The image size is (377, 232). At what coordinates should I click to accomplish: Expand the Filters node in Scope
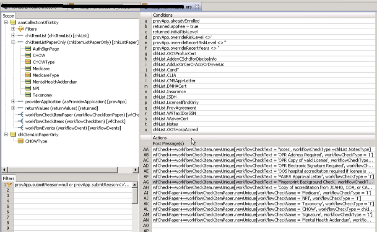(x=13, y=29)
